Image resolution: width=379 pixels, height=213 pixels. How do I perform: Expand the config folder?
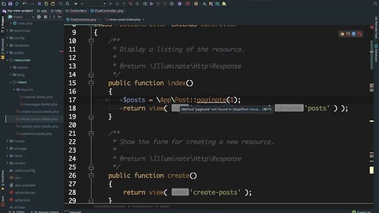[x=8, y=38]
